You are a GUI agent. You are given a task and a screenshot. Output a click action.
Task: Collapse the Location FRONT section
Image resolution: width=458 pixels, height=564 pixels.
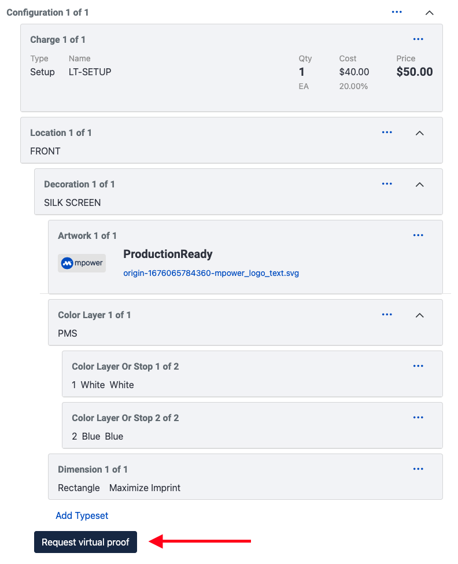[419, 133]
